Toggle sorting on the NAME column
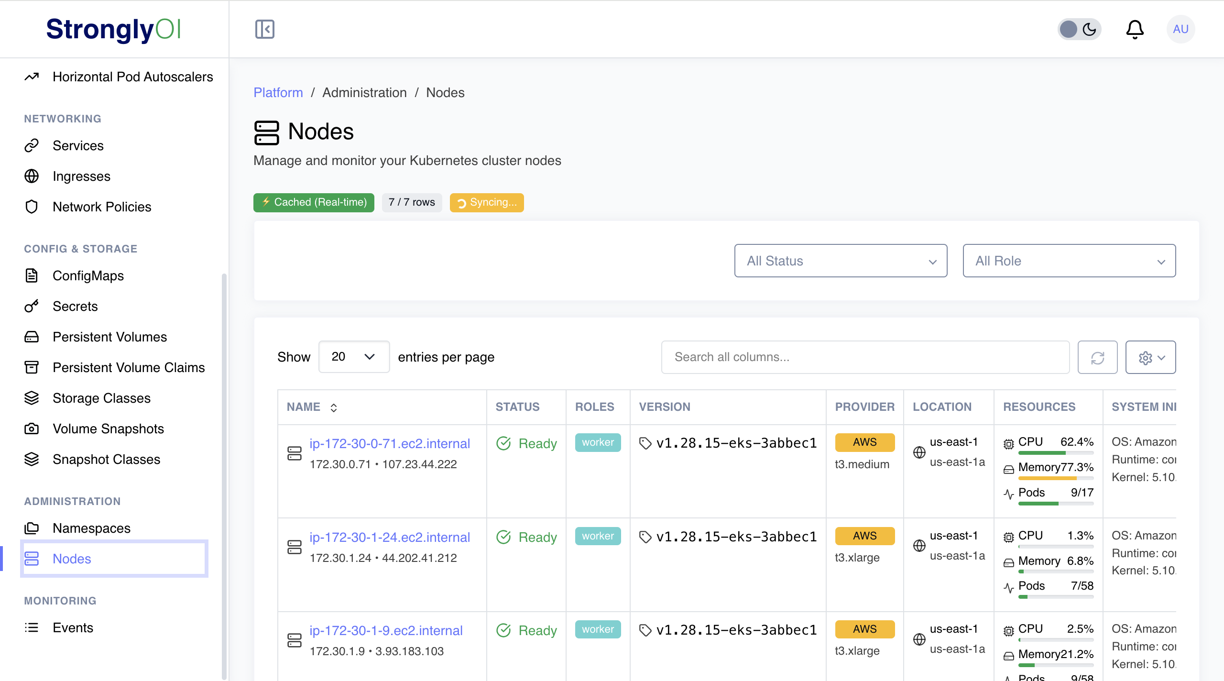Viewport: 1224px width, 681px height. point(334,407)
